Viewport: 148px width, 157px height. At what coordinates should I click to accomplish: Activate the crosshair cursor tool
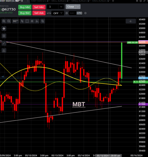4,29
